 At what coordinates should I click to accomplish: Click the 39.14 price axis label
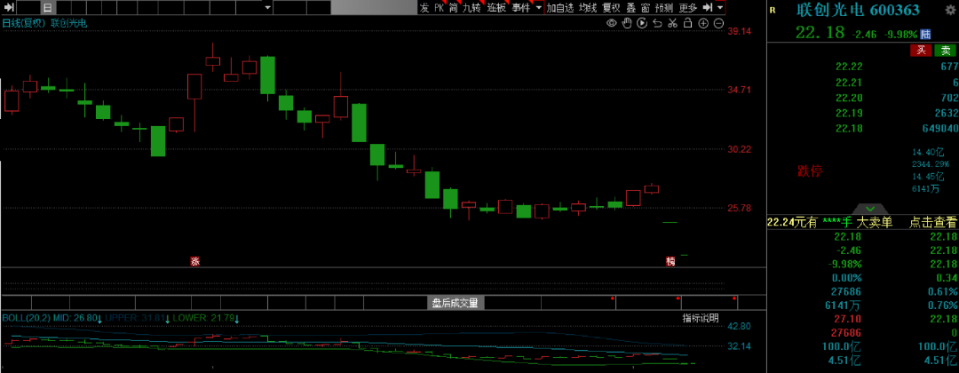click(740, 31)
